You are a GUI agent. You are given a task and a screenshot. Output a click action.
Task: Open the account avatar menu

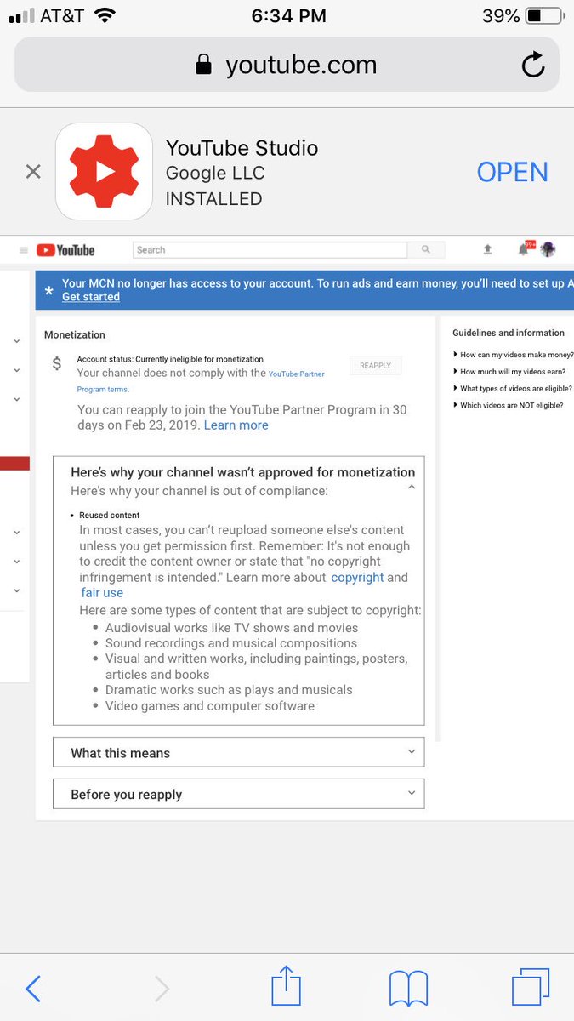click(548, 249)
